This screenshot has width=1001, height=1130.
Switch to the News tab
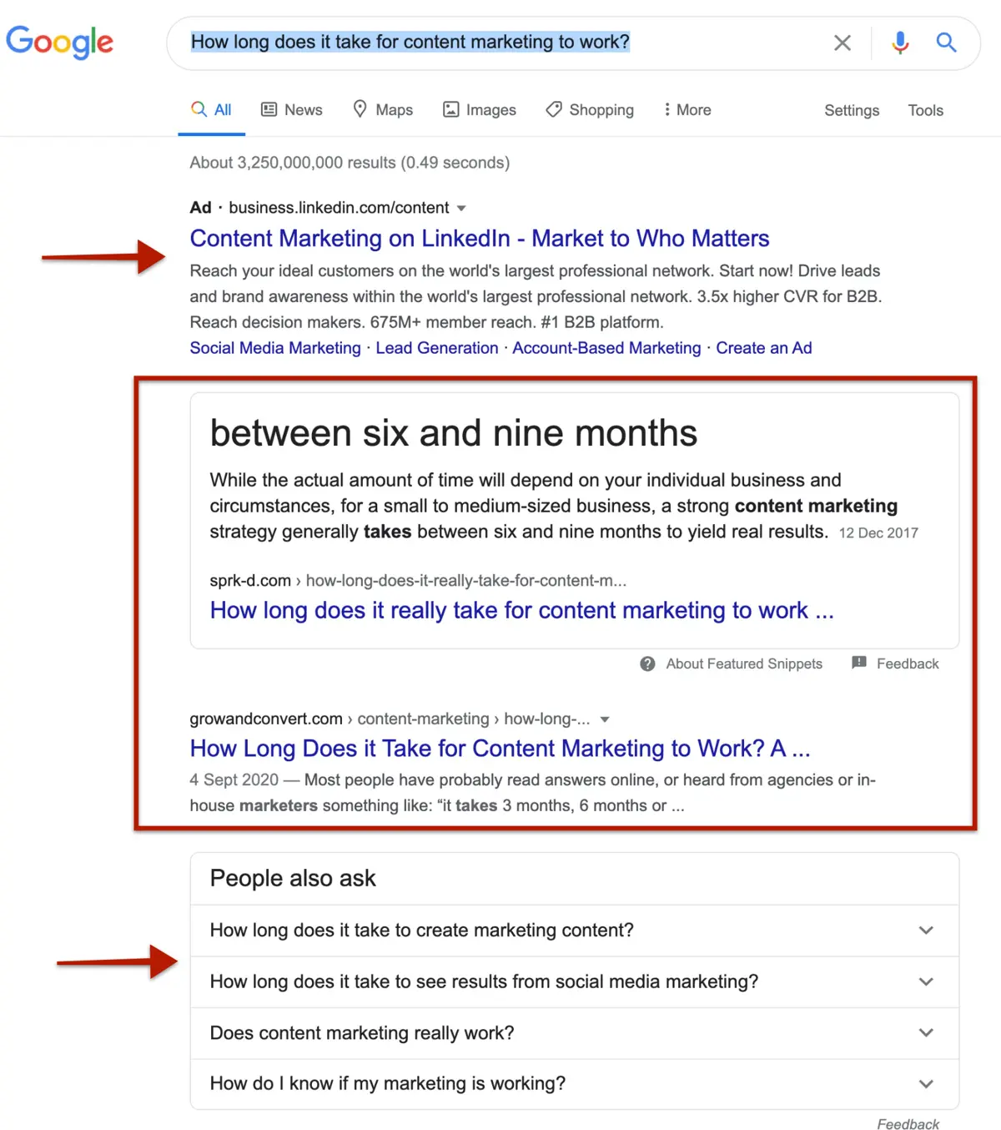(292, 109)
